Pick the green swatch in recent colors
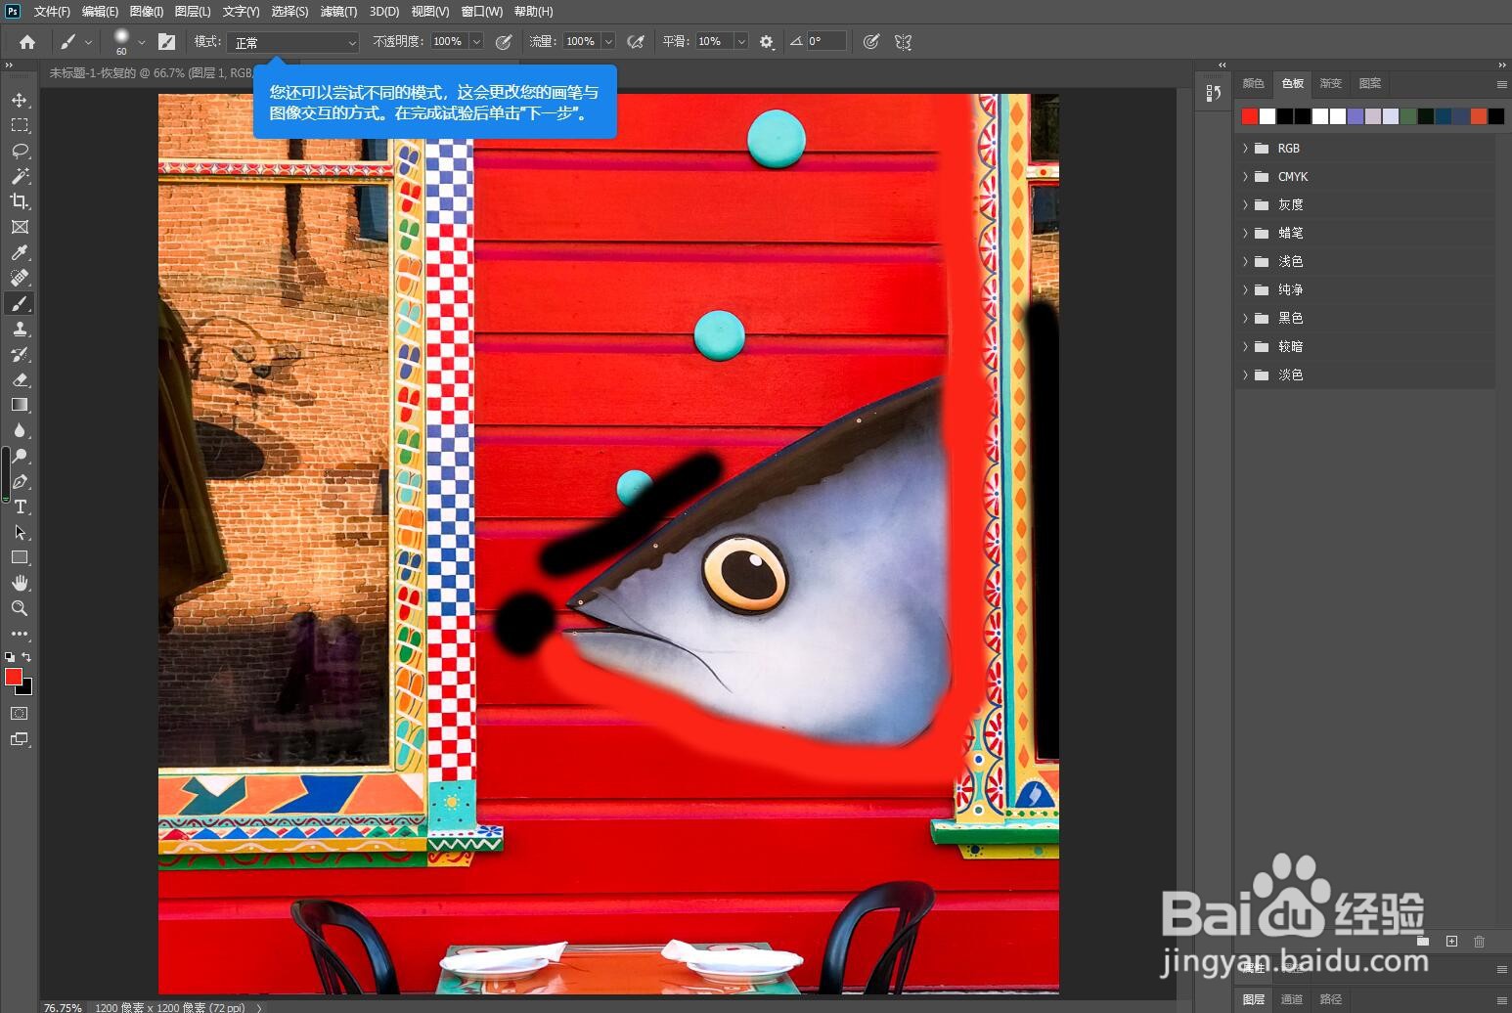 click(x=1408, y=116)
